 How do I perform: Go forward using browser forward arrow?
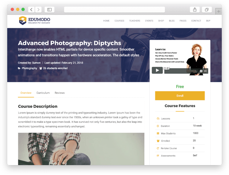[x=38, y=10]
